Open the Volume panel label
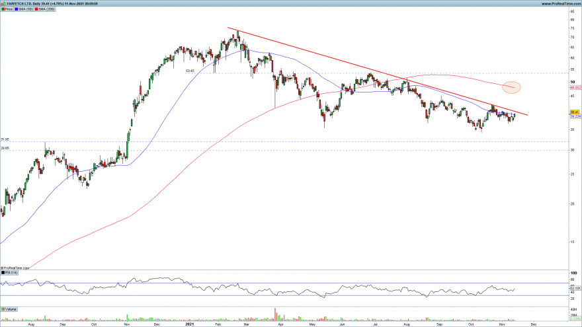Viewport: 582px width, 327px height. (9, 309)
